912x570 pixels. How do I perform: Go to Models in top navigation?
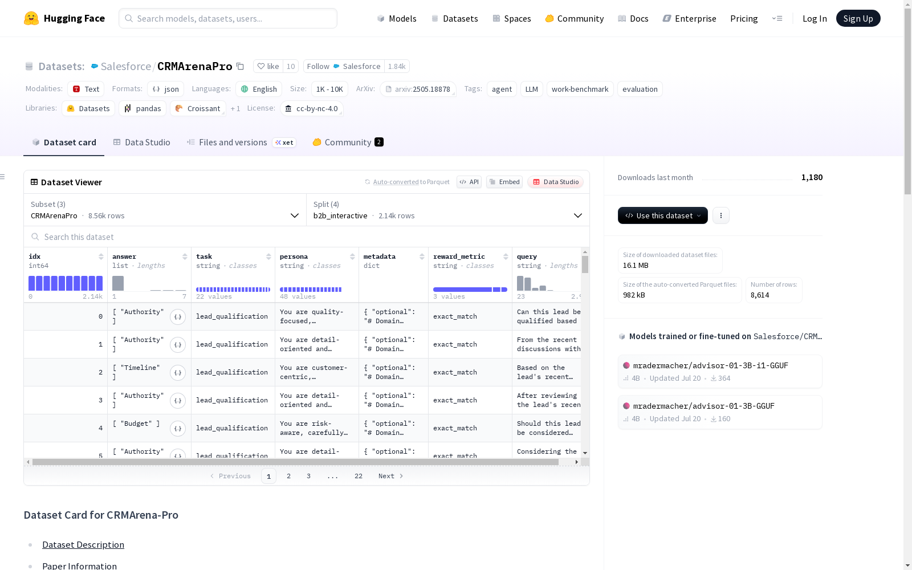click(397, 18)
